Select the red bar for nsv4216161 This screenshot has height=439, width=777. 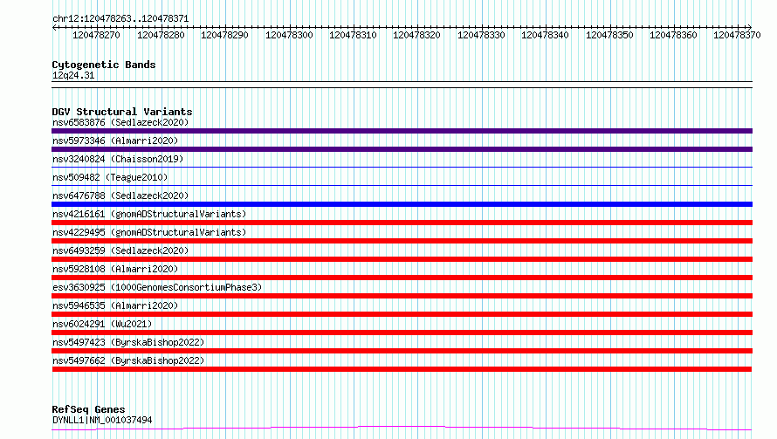(402, 223)
